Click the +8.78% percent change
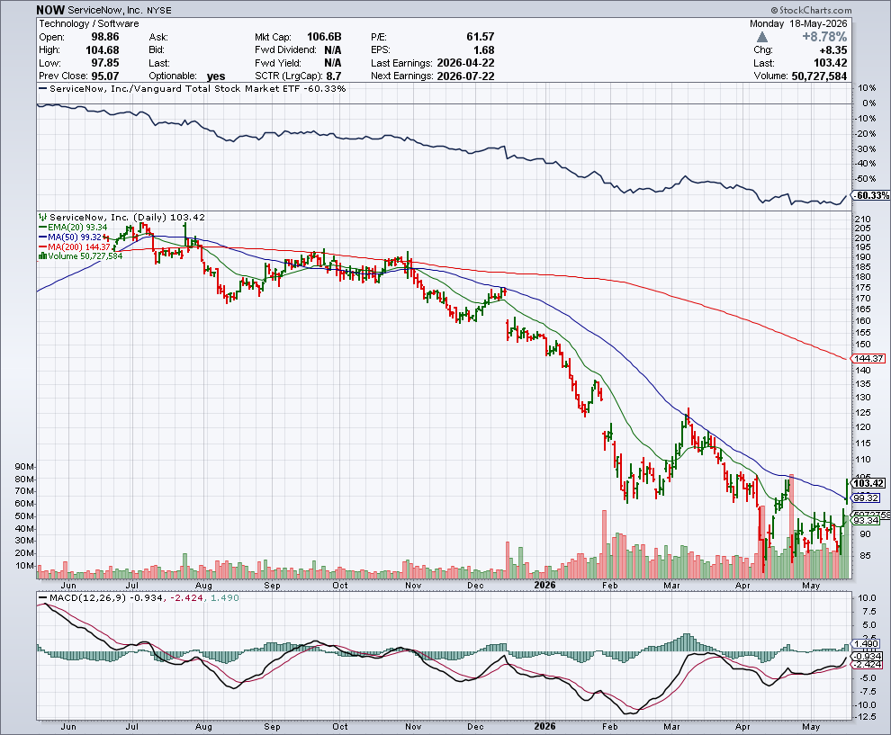Screen dimensions: 891x735 (x=823, y=37)
